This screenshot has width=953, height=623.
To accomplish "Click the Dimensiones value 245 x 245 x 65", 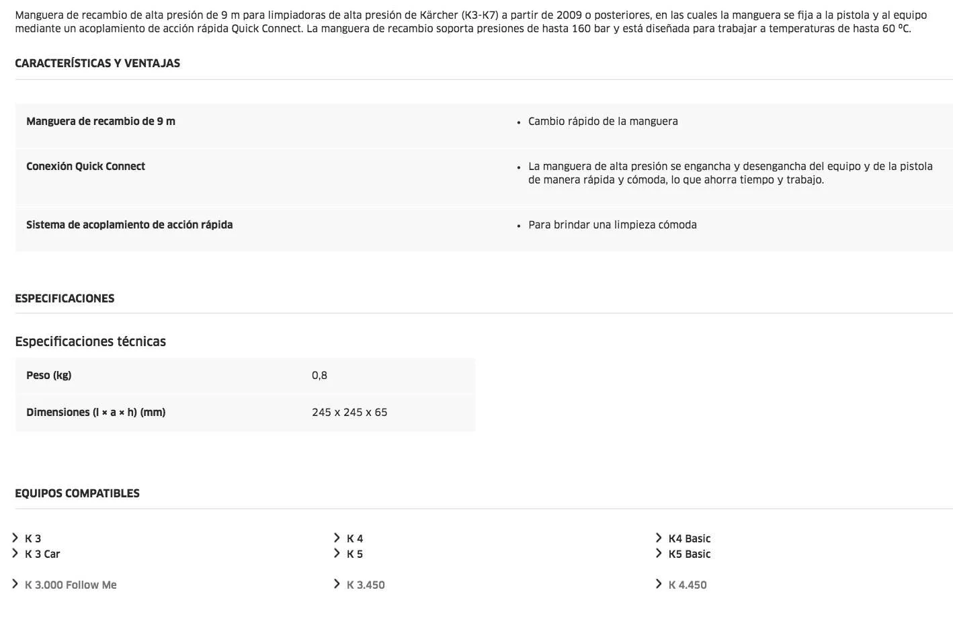I will point(349,412).
